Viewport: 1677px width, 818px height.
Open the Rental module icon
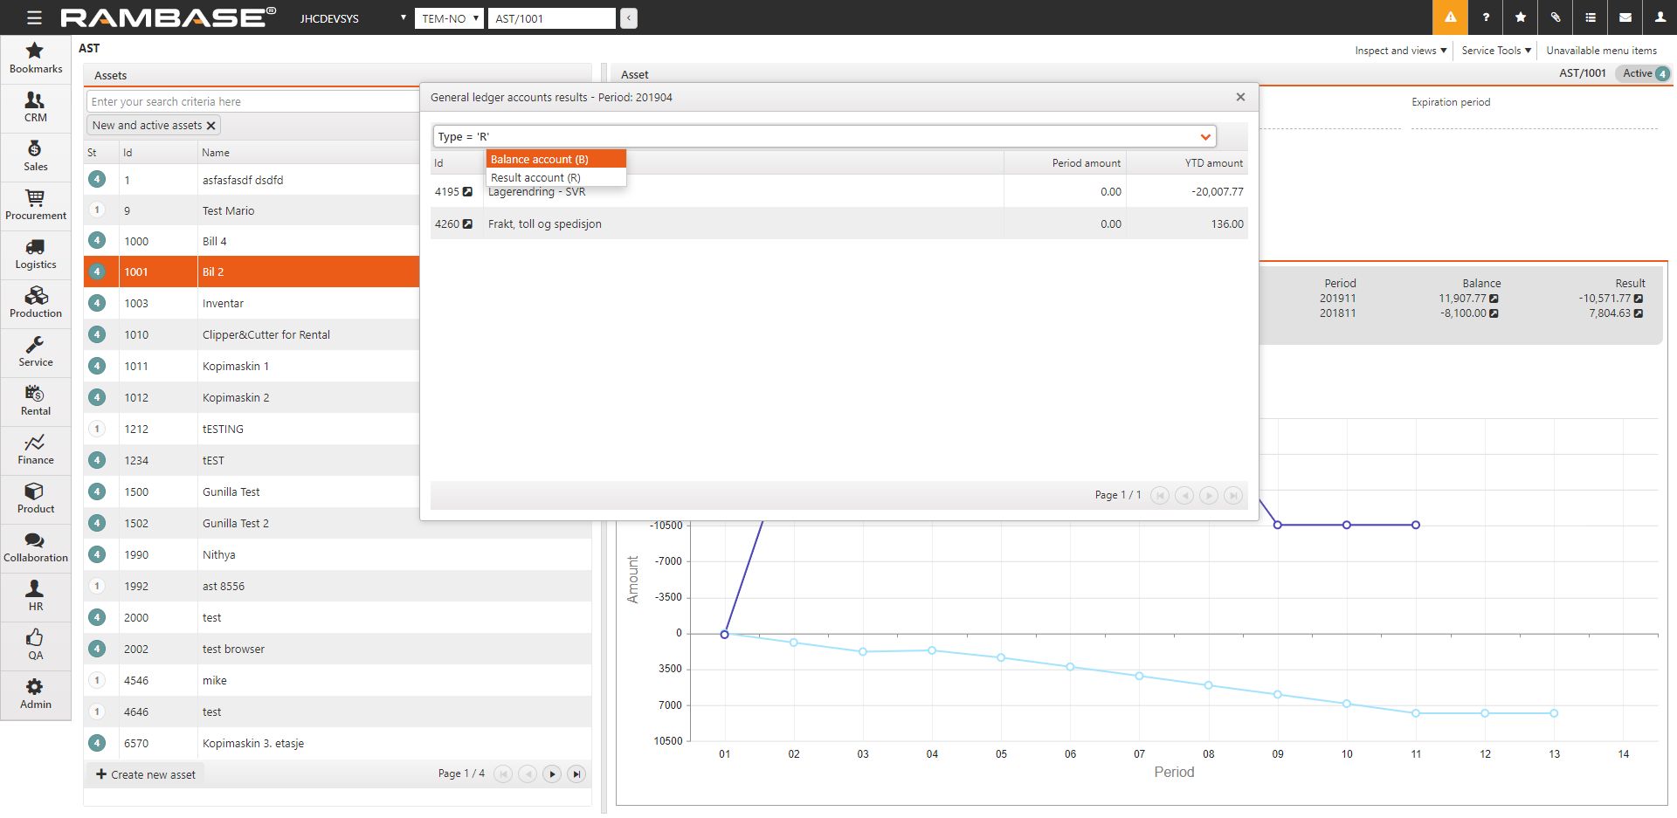35,401
